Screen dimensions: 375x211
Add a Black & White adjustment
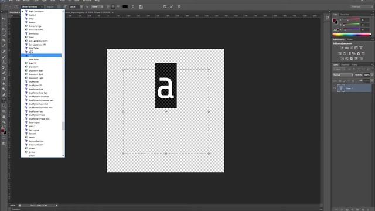click(x=349, y=53)
